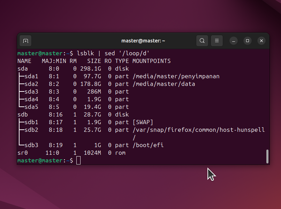Click the TYPE column header

click(122, 61)
